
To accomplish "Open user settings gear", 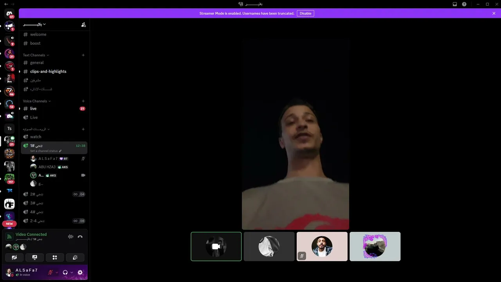I will pos(80,272).
